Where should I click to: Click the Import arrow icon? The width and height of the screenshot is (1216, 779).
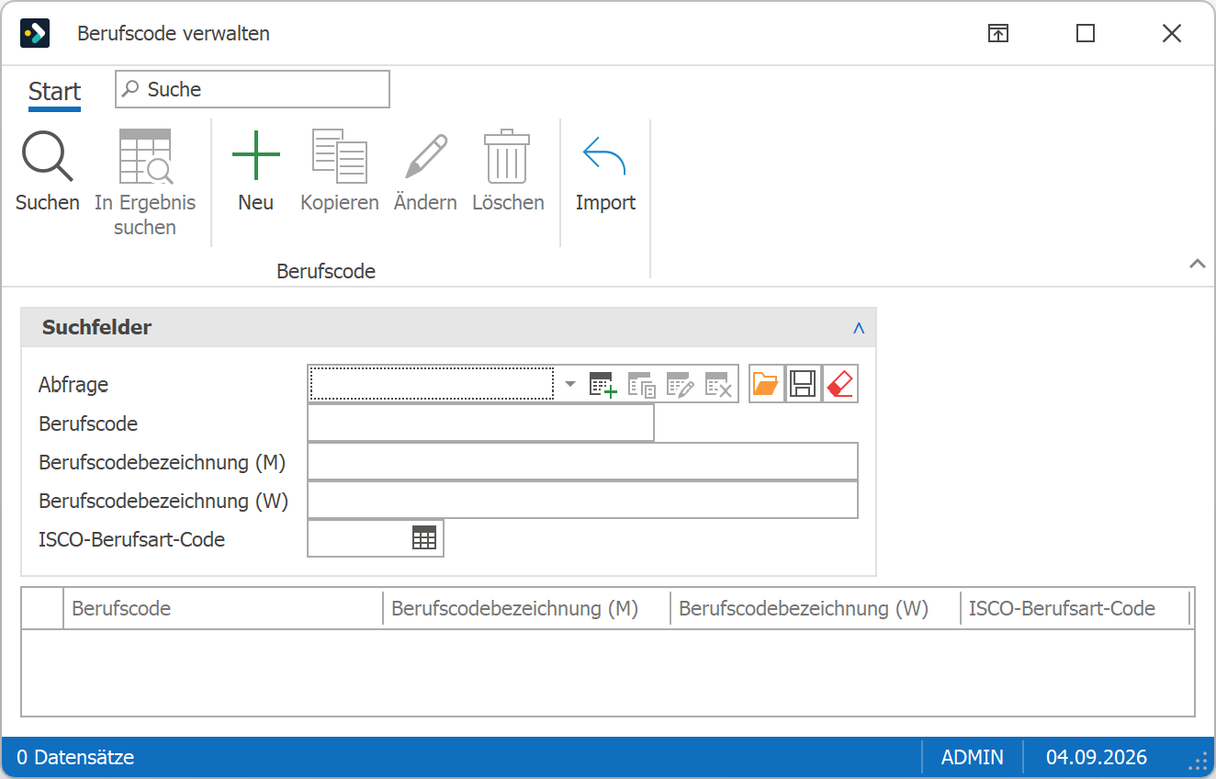605,156
